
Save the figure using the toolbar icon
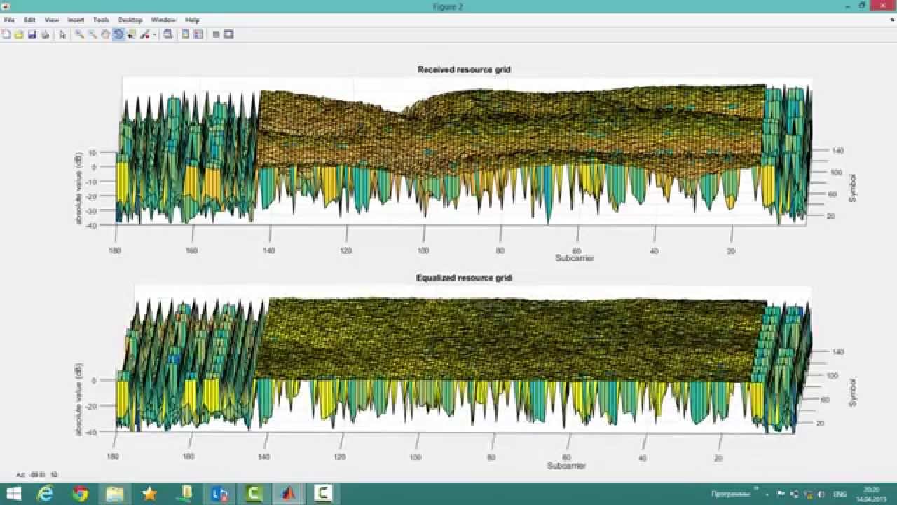click(32, 34)
